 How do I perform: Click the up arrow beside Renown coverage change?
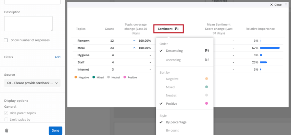134,41
